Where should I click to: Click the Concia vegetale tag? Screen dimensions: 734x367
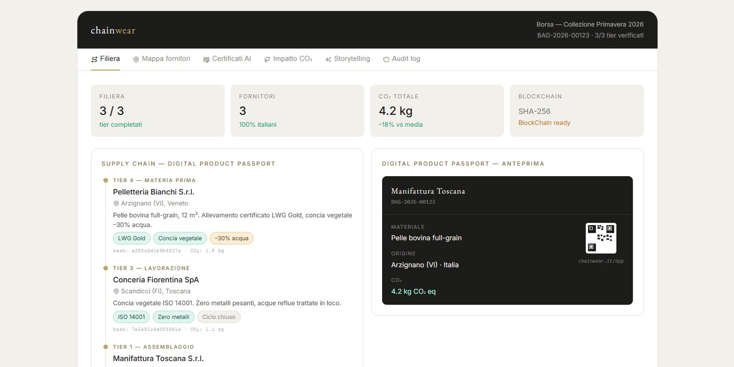click(180, 238)
